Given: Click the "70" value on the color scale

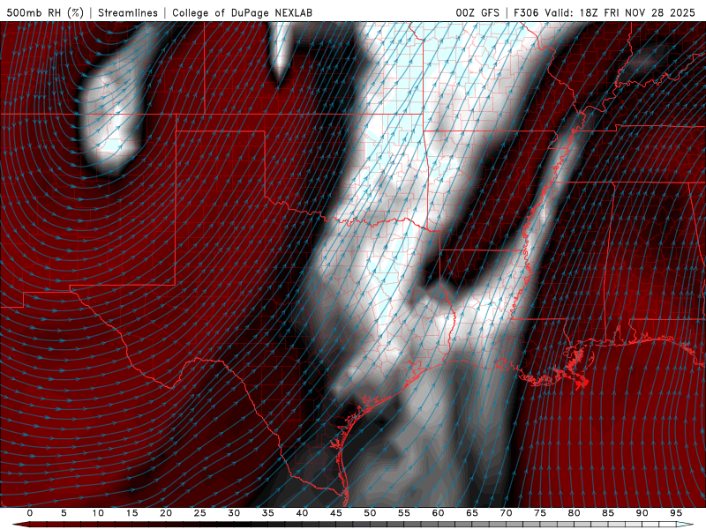Looking at the screenshot, I should pos(506,513).
